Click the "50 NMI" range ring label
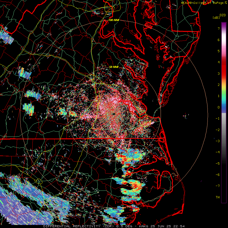The image size is (228, 228). tap(114, 67)
